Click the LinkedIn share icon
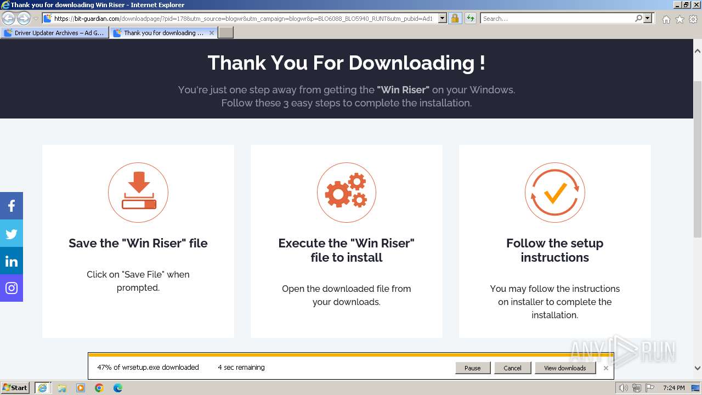Screen dimensions: 702x395 (x=12, y=261)
